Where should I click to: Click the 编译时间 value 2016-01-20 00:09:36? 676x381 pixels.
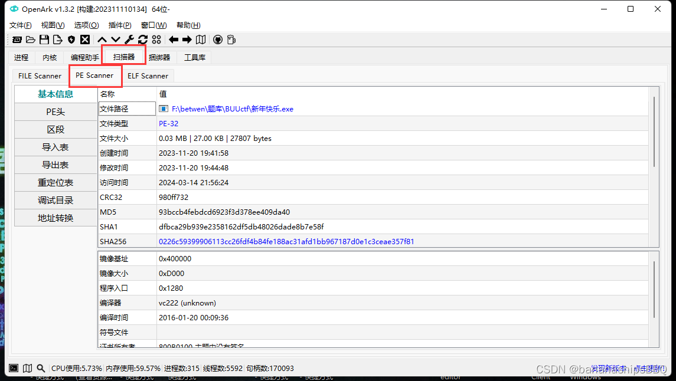point(194,318)
